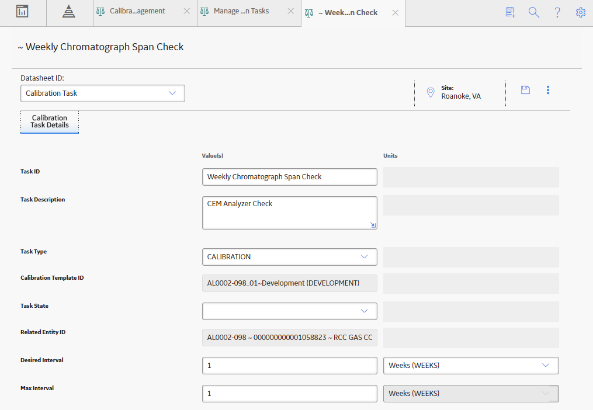Screen dimensions: 593x410
Task: Open the Datasheet ID Calibration Task dropdown
Action: coord(102,93)
